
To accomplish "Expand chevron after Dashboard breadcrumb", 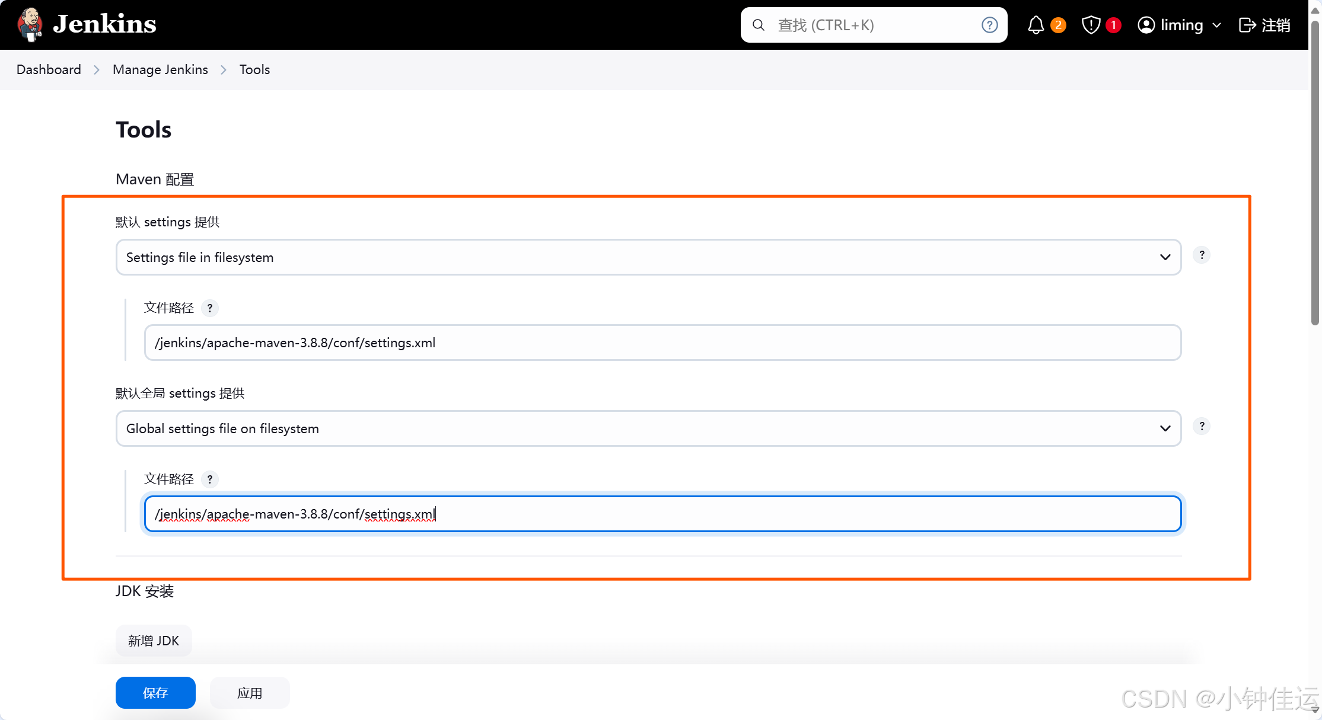I will (97, 70).
